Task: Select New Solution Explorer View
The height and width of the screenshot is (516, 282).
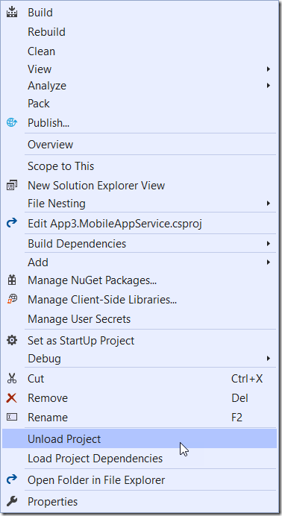Action: coord(140,186)
